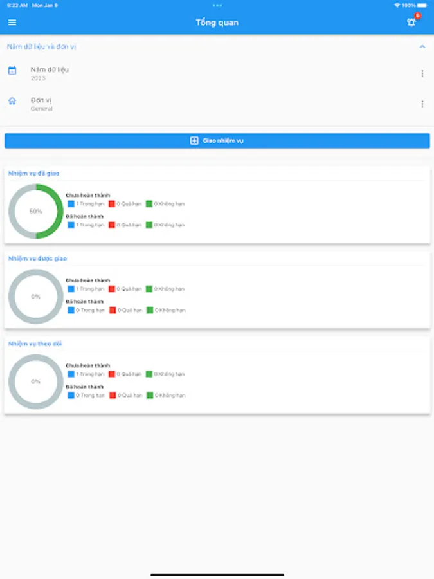Click Đã hoàn thành heading in Nhiệm vụ được giao
This screenshot has width=434, height=579.
pyautogui.click(x=84, y=302)
